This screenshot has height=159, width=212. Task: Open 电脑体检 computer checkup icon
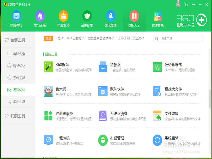tap(16, 16)
